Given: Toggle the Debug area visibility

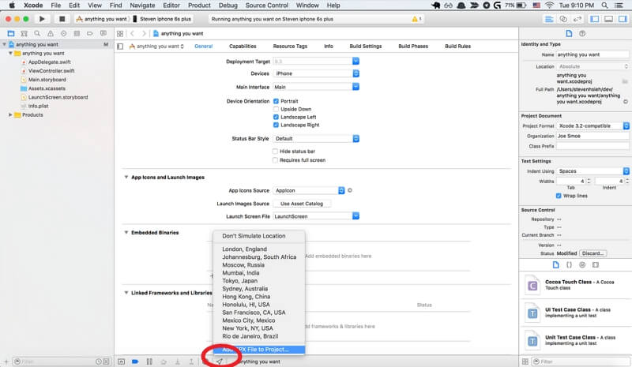Looking at the screenshot, I should 608,19.
